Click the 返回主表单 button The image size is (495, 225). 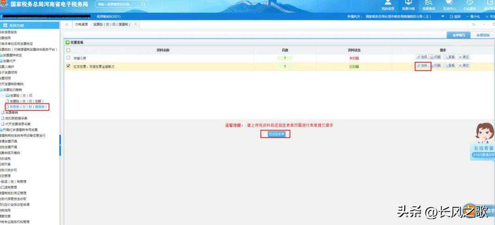point(276,134)
